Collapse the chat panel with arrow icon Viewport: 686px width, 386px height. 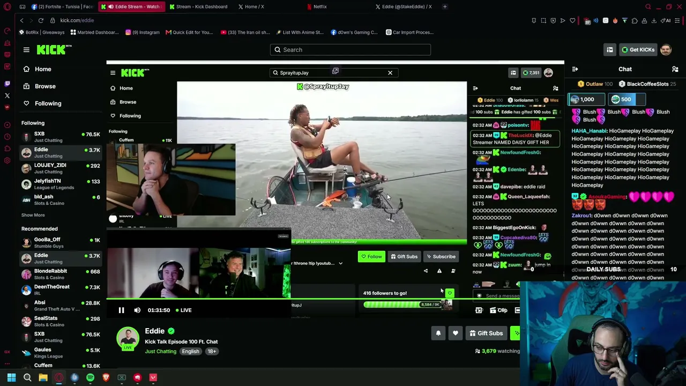coord(575,69)
